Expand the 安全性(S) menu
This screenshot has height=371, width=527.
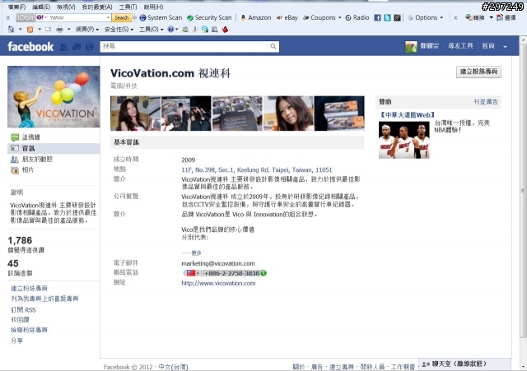point(119,30)
